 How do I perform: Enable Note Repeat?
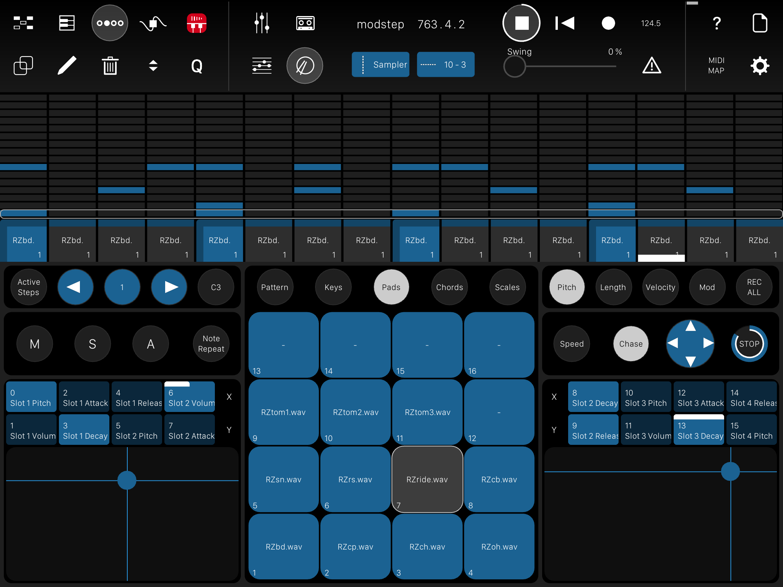coord(211,344)
